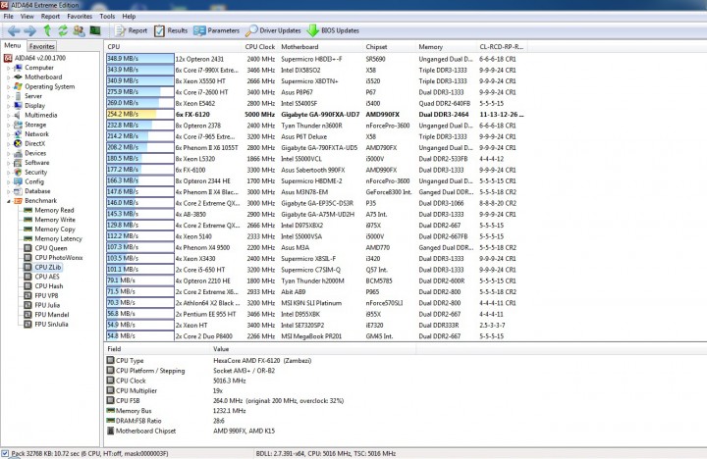Sort by the CL-RCD-RP-R column header

pos(502,46)
